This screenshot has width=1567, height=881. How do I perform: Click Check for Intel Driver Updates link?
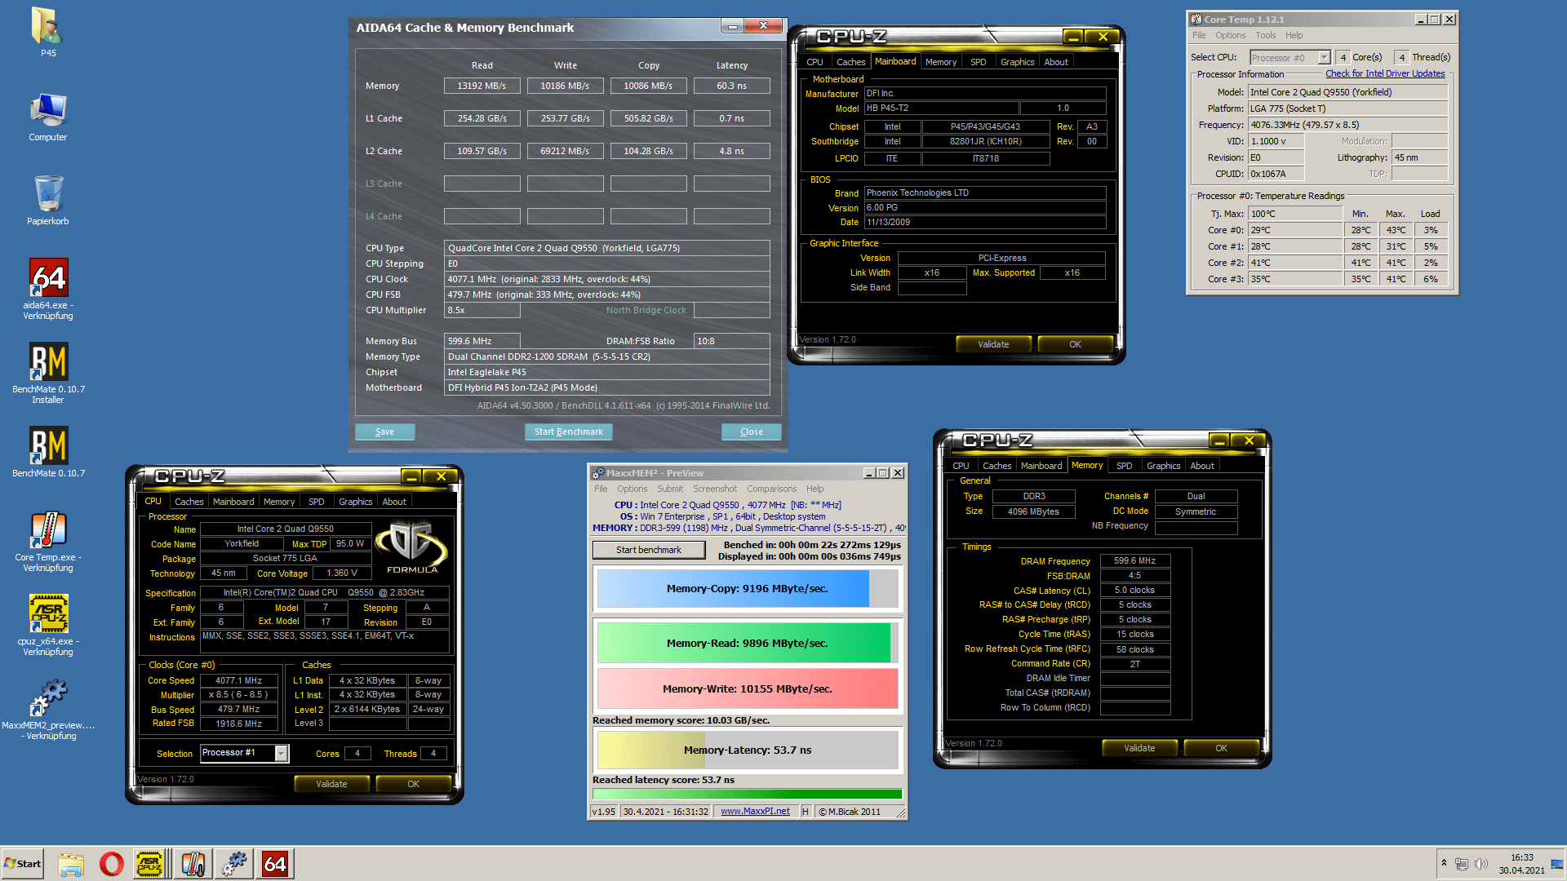click(1384, 73)
